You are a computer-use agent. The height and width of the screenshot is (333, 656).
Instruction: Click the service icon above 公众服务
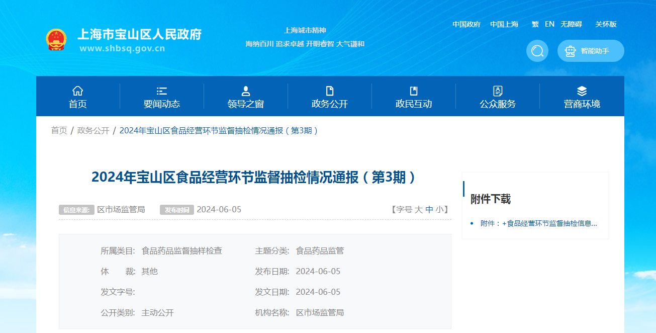(x=498, y=91)
